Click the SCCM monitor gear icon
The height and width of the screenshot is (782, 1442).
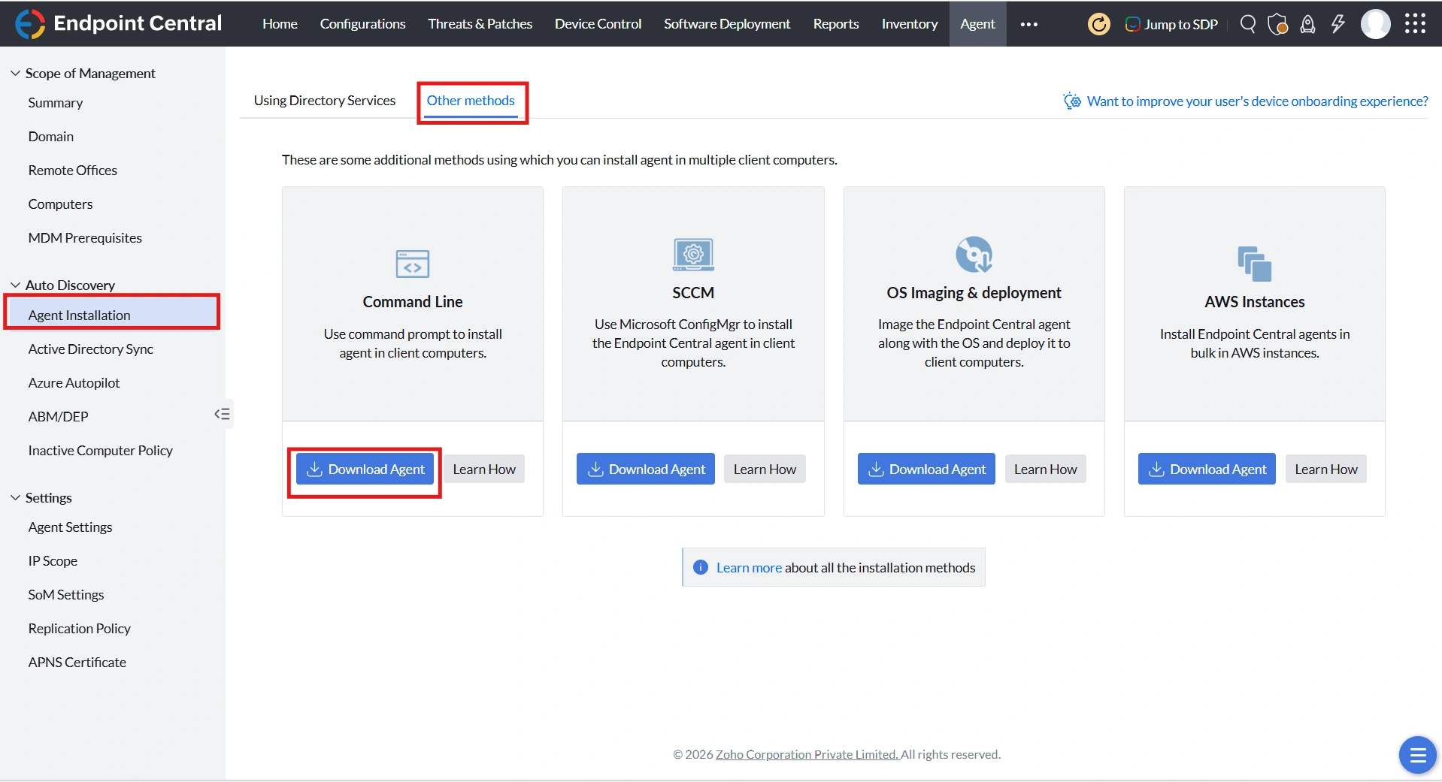(693, 255)
